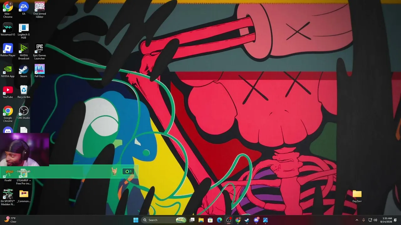Screen dimensions: 401x225
Task: Open volume control from the tray
Action: [x=375, y=220]
